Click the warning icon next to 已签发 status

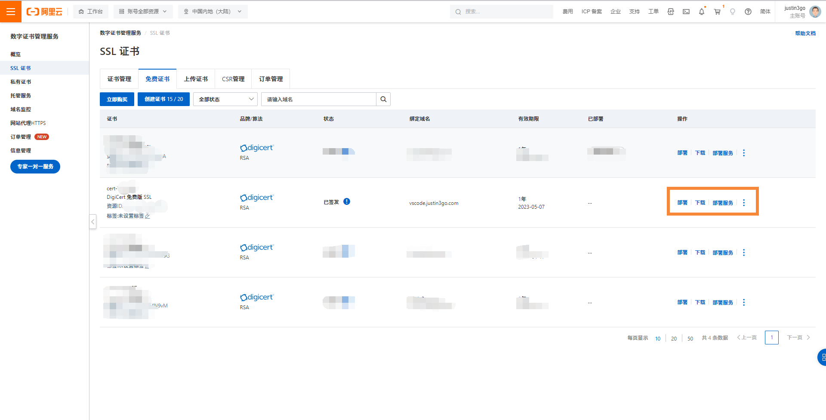pyautogui.click(x=348, y=201)
